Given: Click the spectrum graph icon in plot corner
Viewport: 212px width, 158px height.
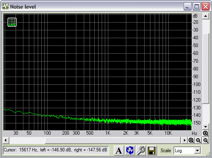Looking at the screenshot, I should point(12,22).
